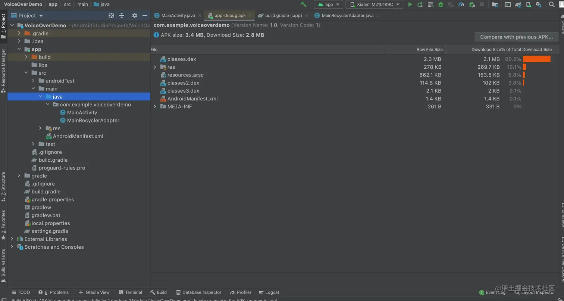Image resolution: width=564 pixels, height=301 pixels.
Task: Open the Project view selector dropdown
Action: tap(27, 16)
